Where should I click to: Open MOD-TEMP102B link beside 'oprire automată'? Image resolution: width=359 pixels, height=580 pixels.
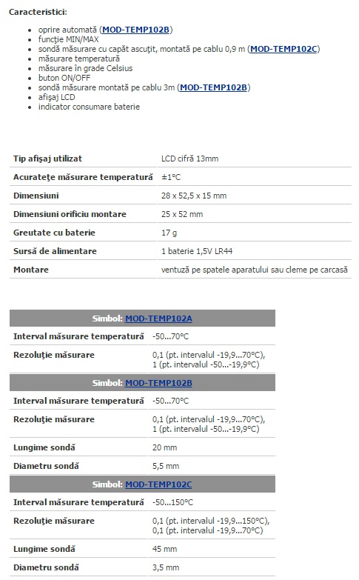click(135, 30)
